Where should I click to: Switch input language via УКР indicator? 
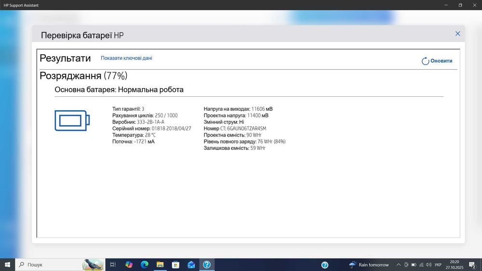pos(438,265)
